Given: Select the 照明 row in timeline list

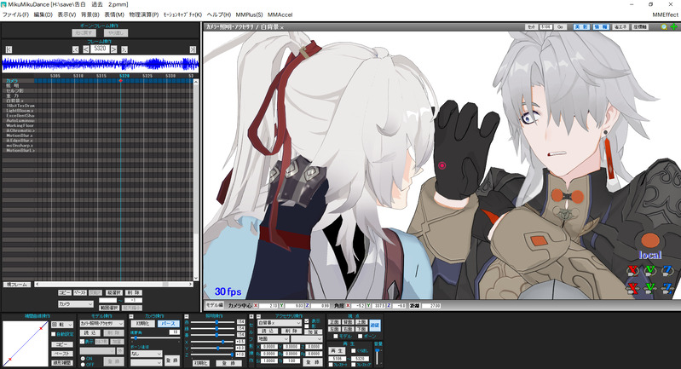Looking at the screenshot, I should tap(18, 85).
